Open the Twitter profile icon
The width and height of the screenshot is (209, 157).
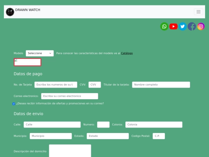coord(182,26)
